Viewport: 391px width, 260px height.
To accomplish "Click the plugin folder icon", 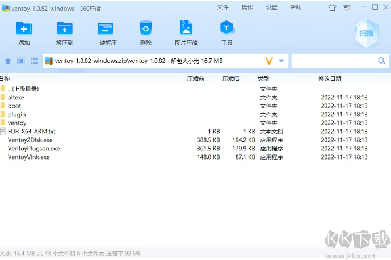I will click(x=3, y=114).
